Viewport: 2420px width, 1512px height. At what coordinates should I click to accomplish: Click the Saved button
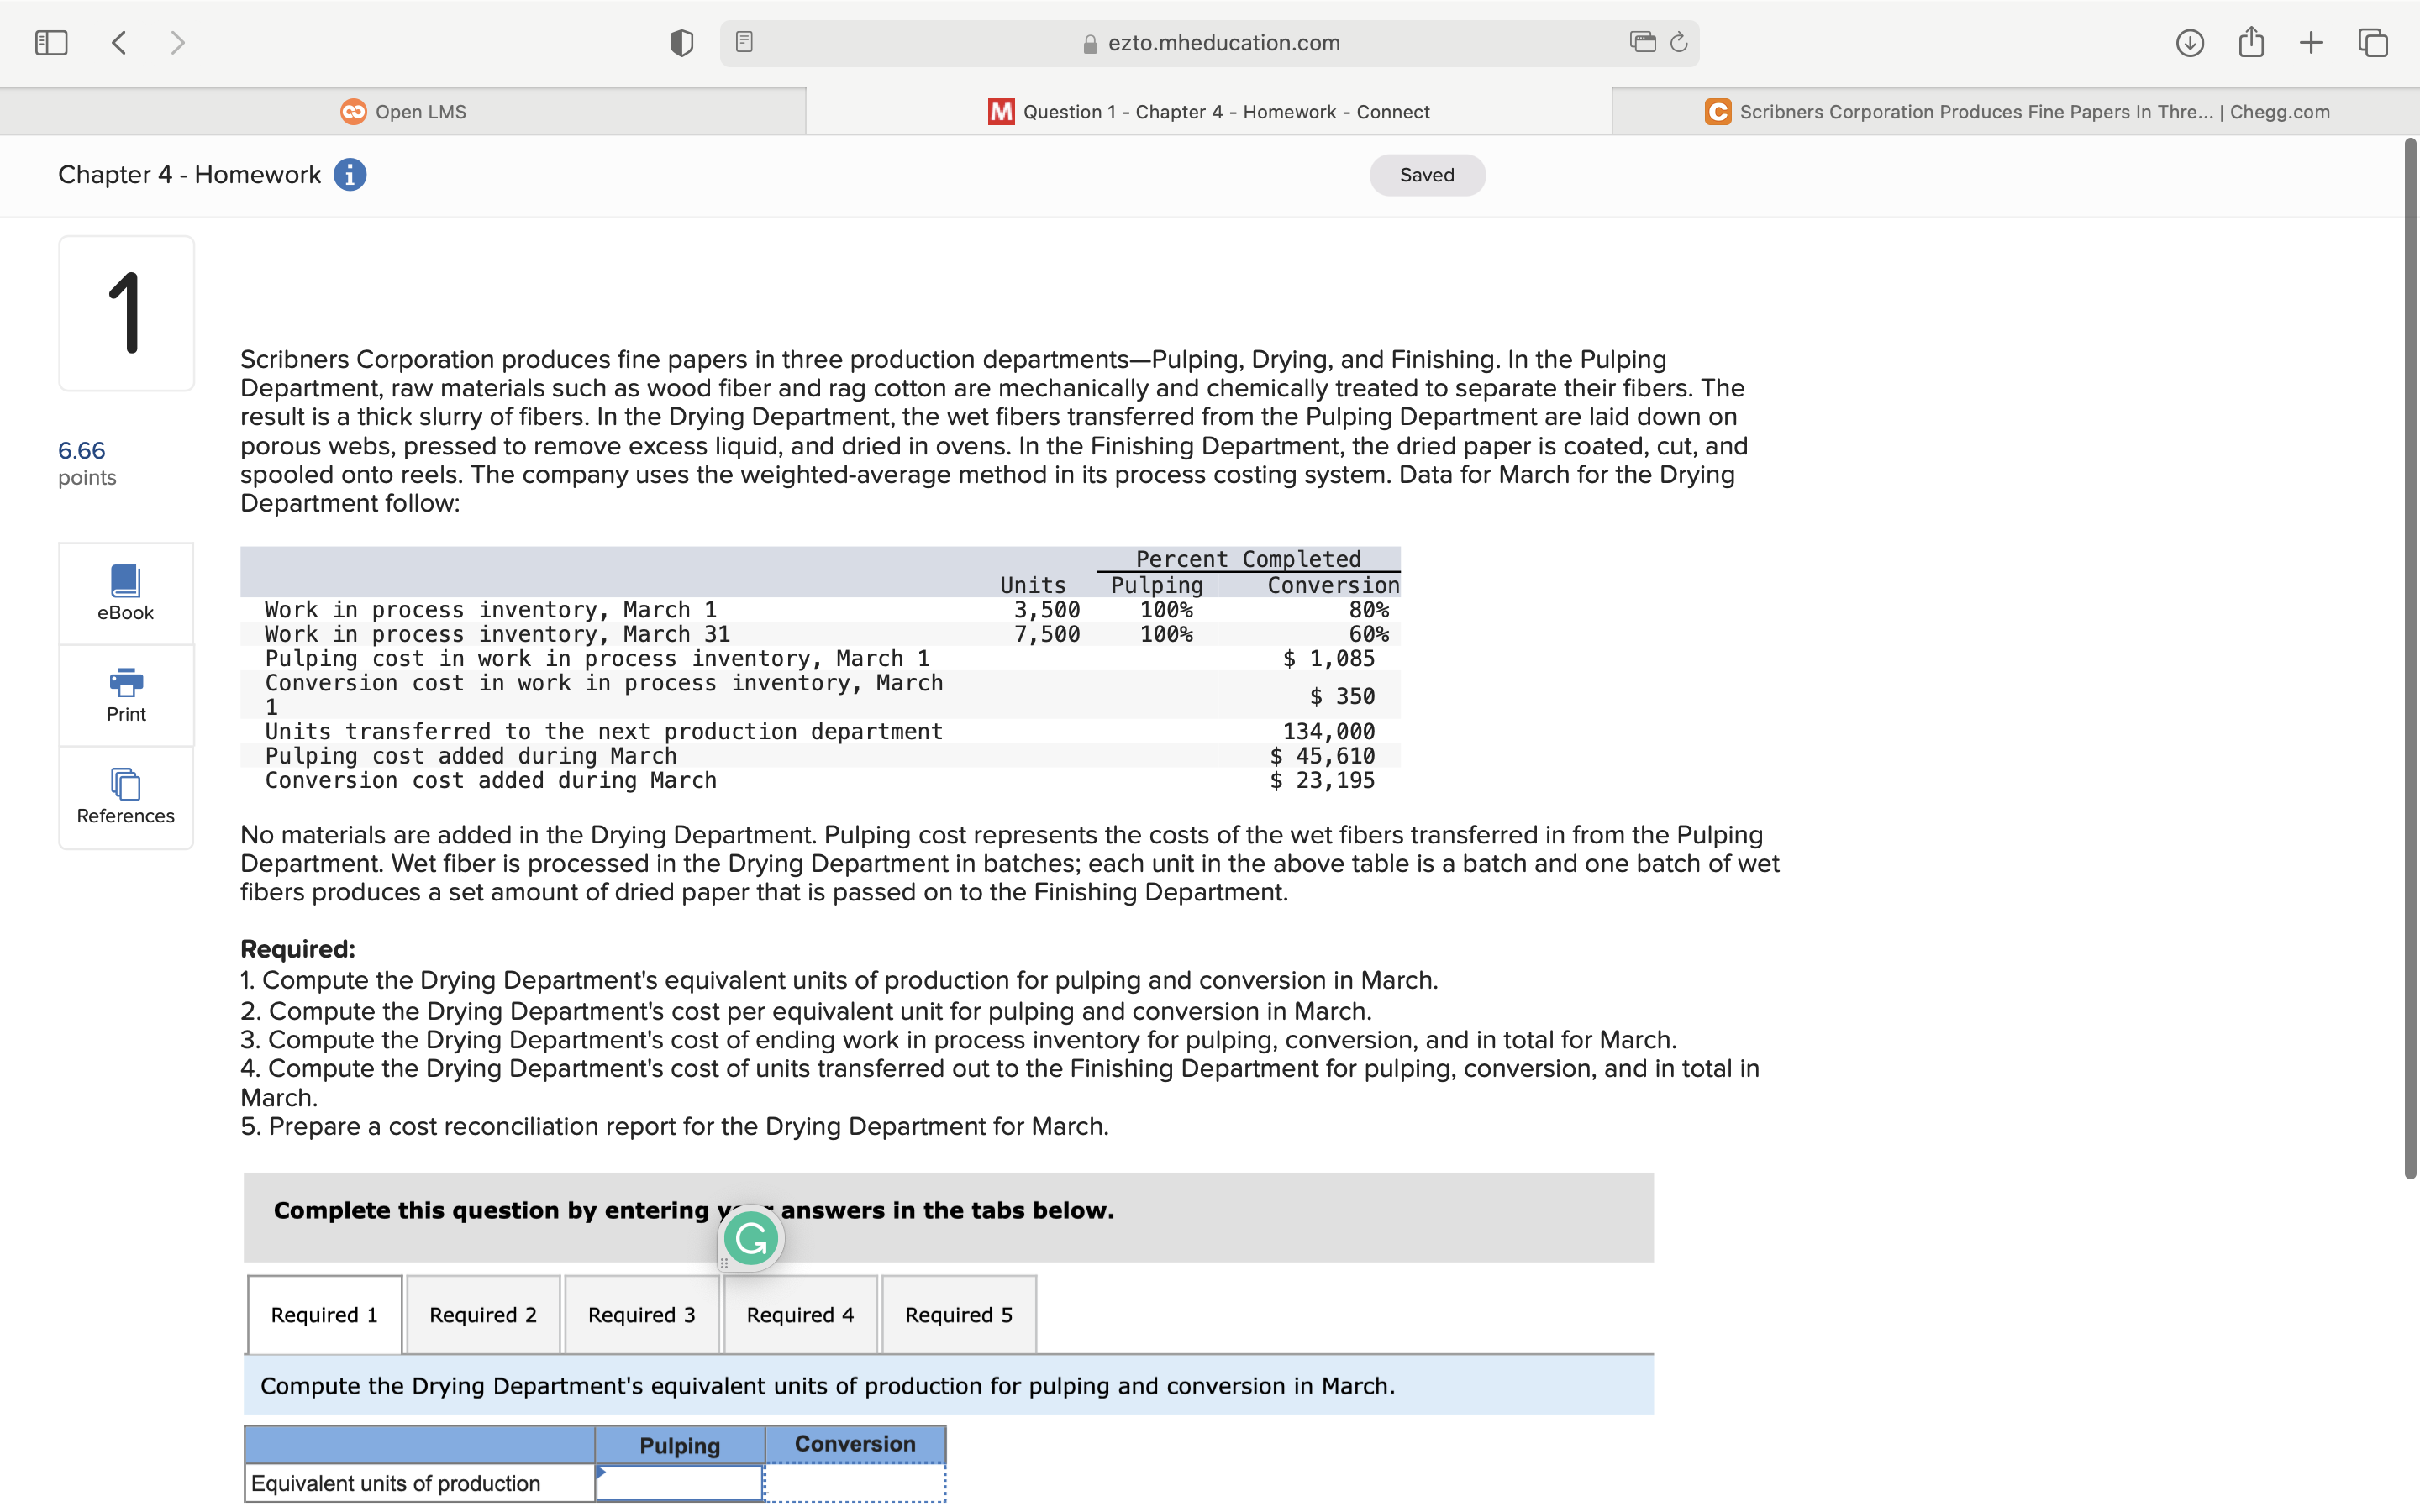point(1427,174)
